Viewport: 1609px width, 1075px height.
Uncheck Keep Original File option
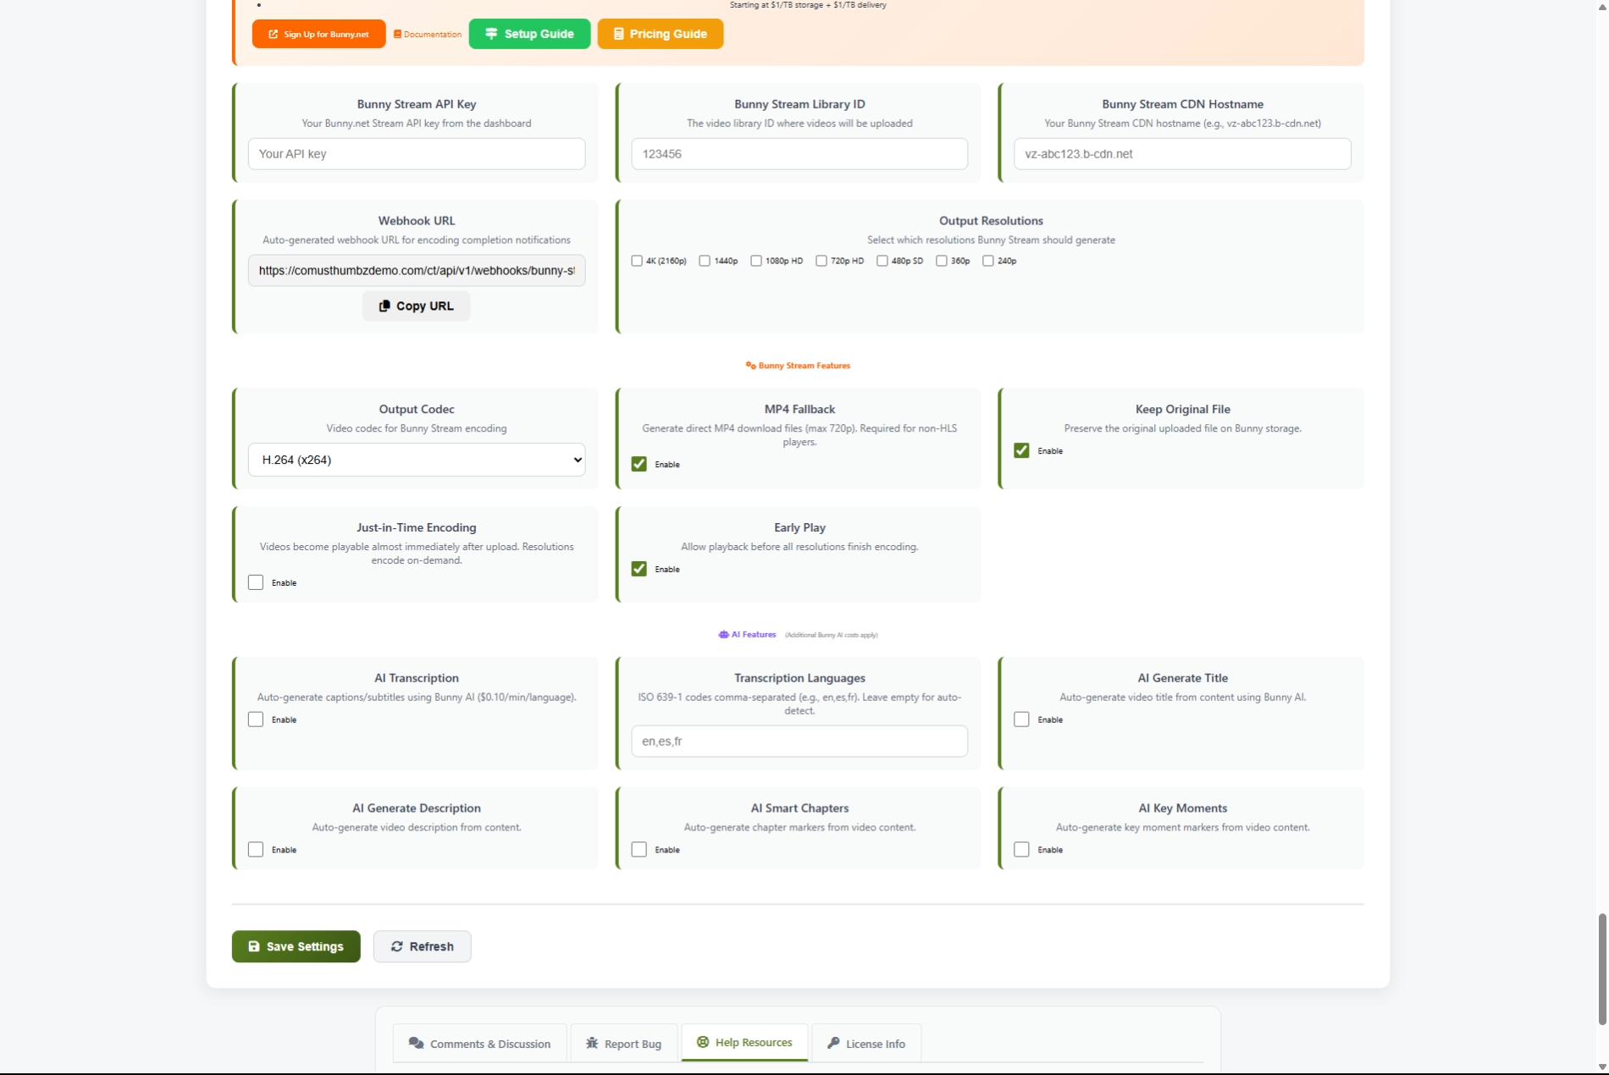tap(1021, 450)
